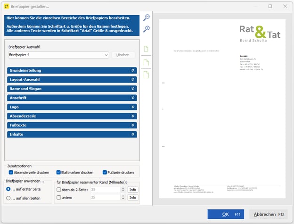This screenshot has width=294, height=224.
Task: Expand the Grundeinstellung section
Action: 72,70
